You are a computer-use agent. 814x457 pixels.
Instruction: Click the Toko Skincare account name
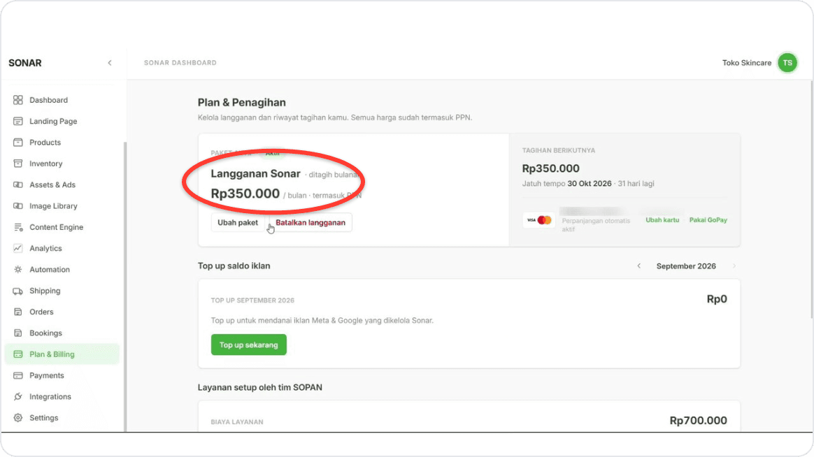click(x=746, y=63)
